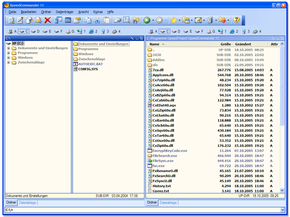
Task: Expand the Programme folder in tree
Action: 9,53
